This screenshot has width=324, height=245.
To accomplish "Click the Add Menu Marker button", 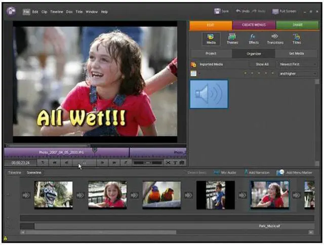I will 294,173.
